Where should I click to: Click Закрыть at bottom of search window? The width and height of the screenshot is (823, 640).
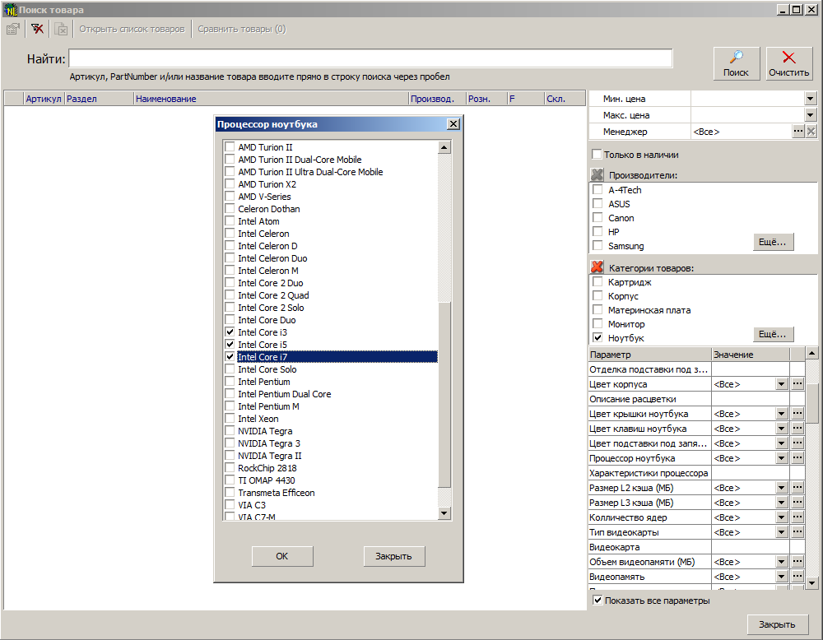tap(778, 624)
